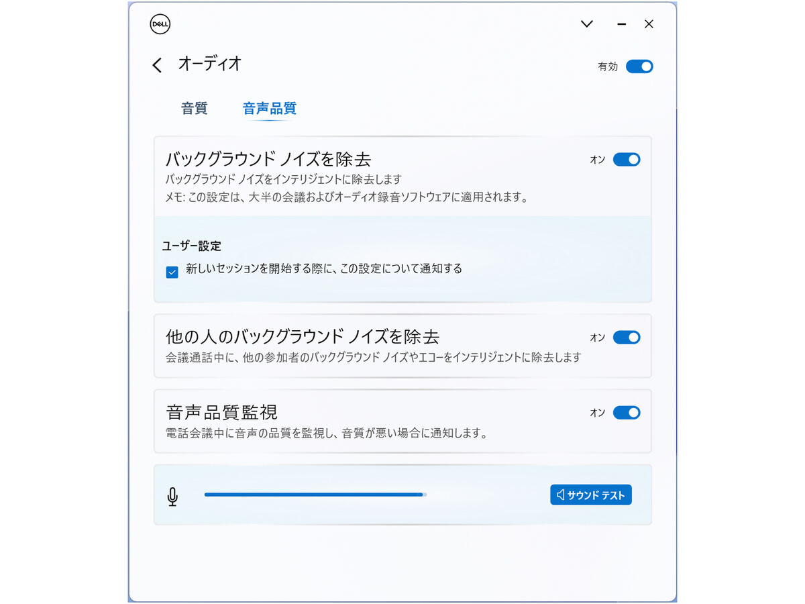This screenshot has width=805, height=604.
Task: Turn off バックグラウンド ノイズを除去 switch
Action: coord(627,160)
